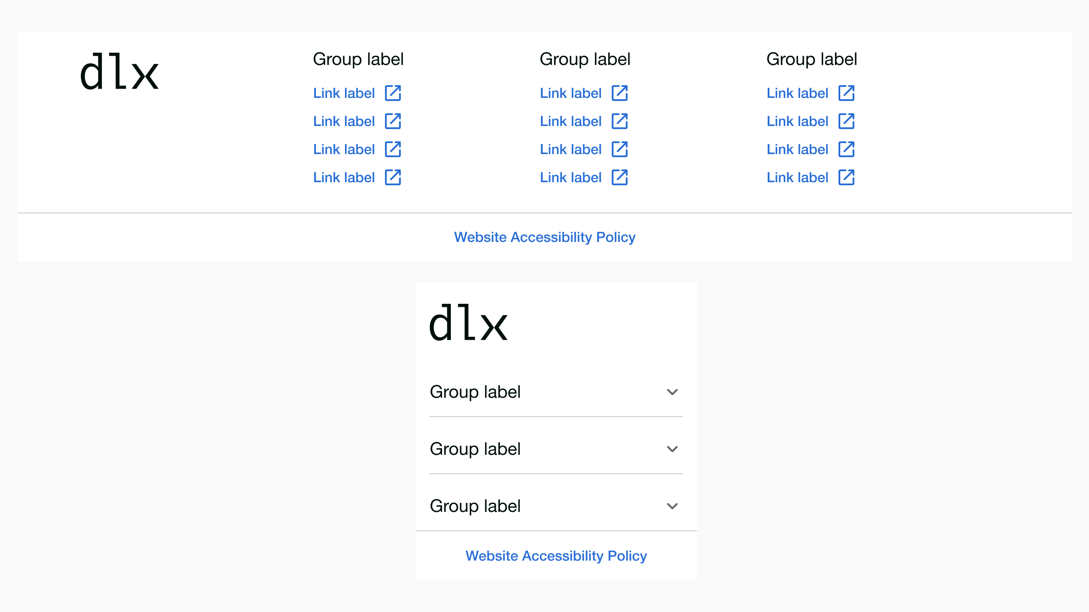Open the last Group label accordion text in narrow footer

coord(475,506)
